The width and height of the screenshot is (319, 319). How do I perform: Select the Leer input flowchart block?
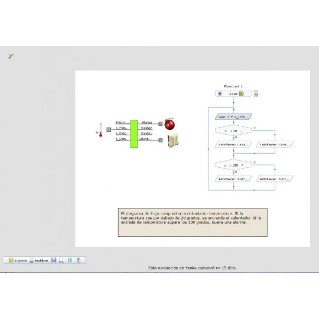coord(233,116)
